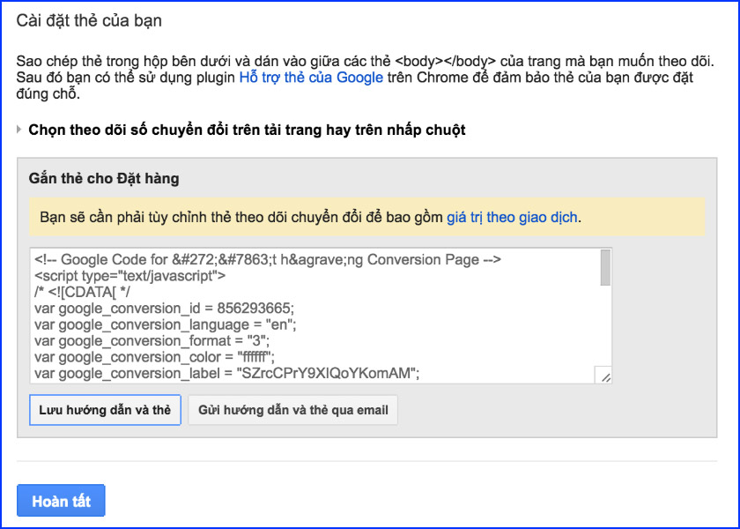This screenshot has width=740, height=529.
Task: Open the Hỗ trợ thẻ của Google link
Action: (311, 78)
